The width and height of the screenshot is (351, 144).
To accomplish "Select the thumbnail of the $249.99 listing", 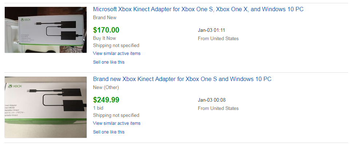I will click(x=46, y=107).
